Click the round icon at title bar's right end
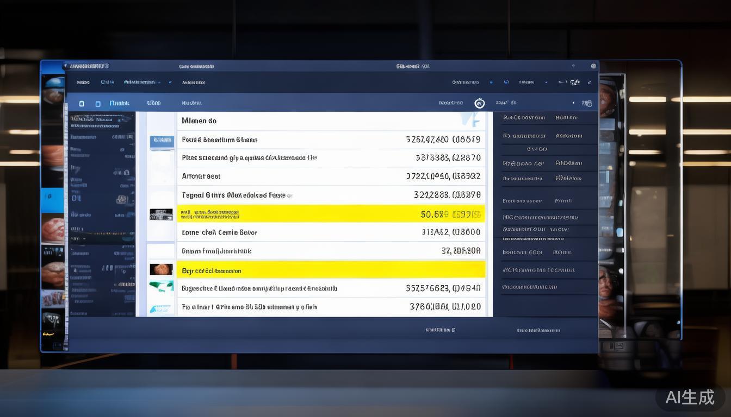Screen dimensions: 731x417 pos(593,66)
